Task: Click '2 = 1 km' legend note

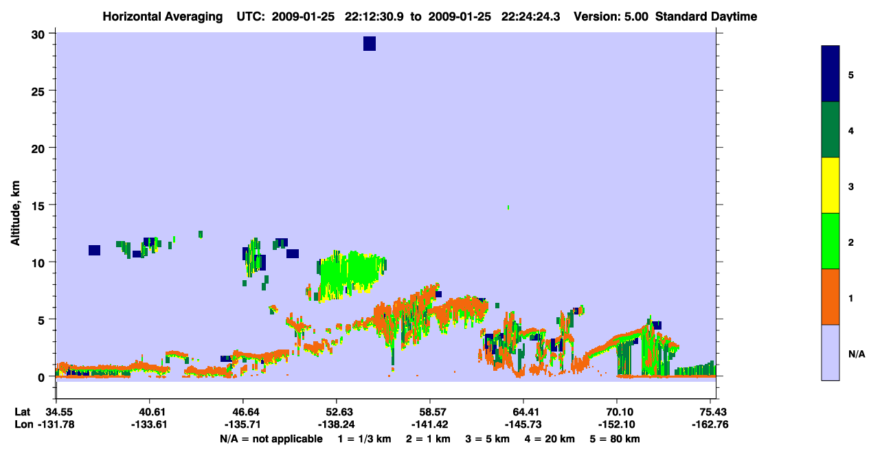Action: pyautogui.click(x=428, y=439)
